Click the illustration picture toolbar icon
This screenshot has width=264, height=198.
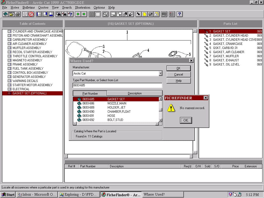pos(105,14)
